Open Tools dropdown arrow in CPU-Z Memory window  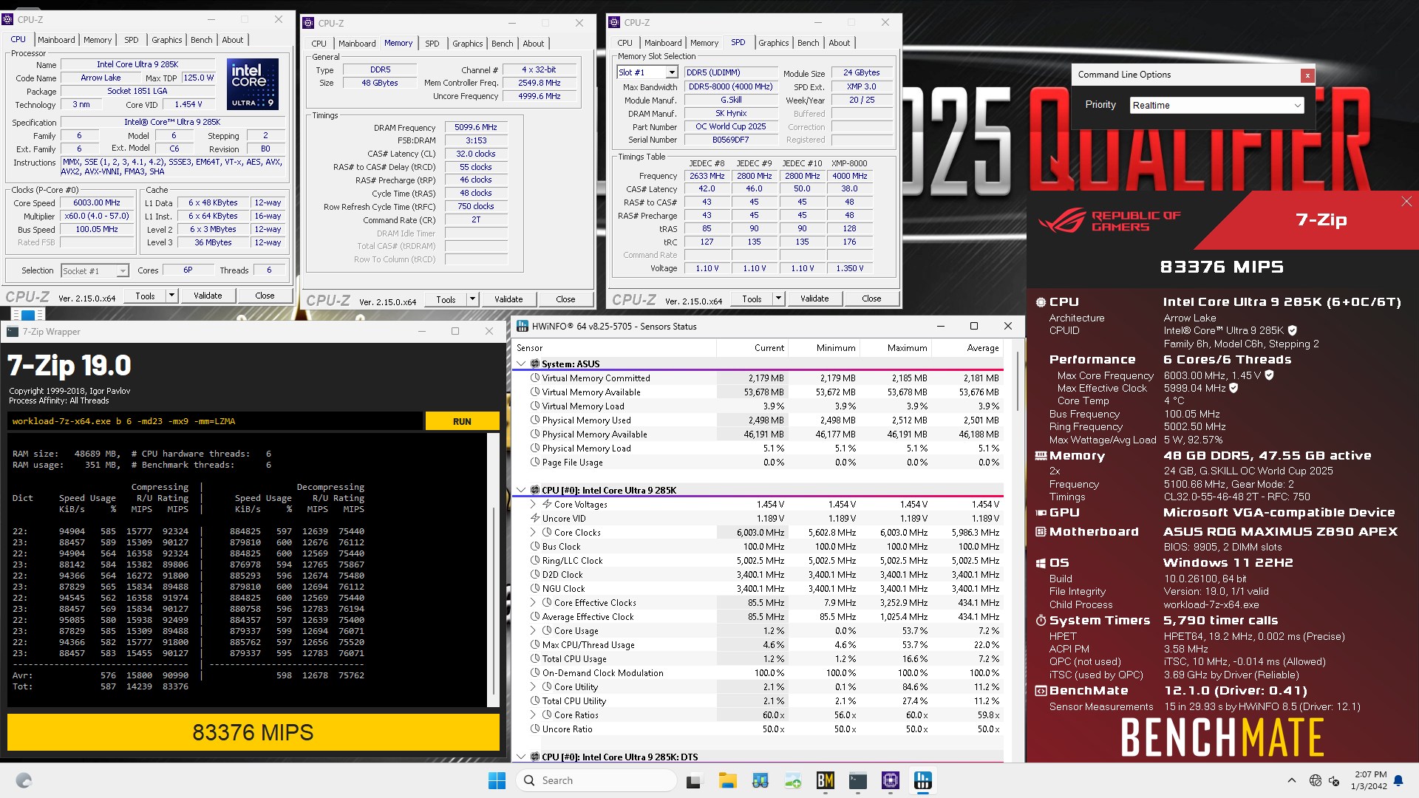[472, 299]
